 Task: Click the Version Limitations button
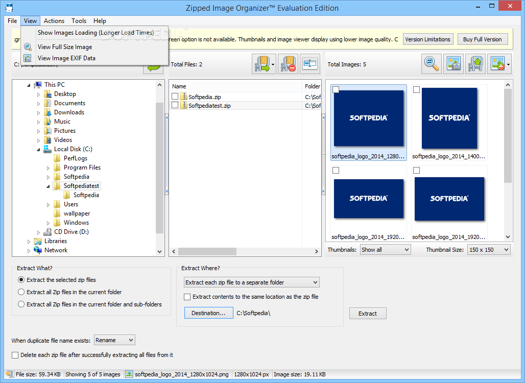[x=427, y=39]
